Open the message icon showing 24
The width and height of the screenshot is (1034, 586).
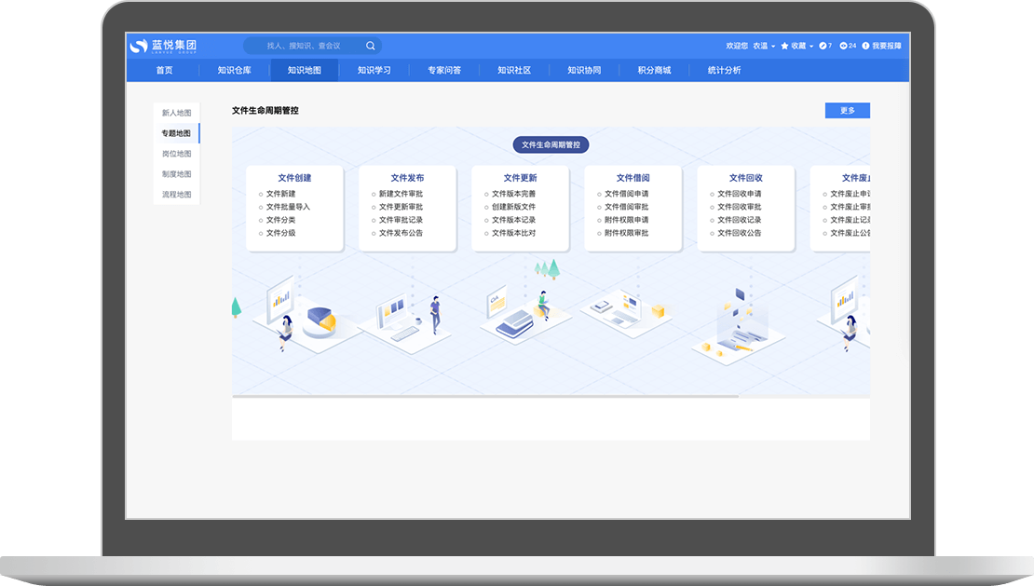pyautogui.click(x=843, y=46)
